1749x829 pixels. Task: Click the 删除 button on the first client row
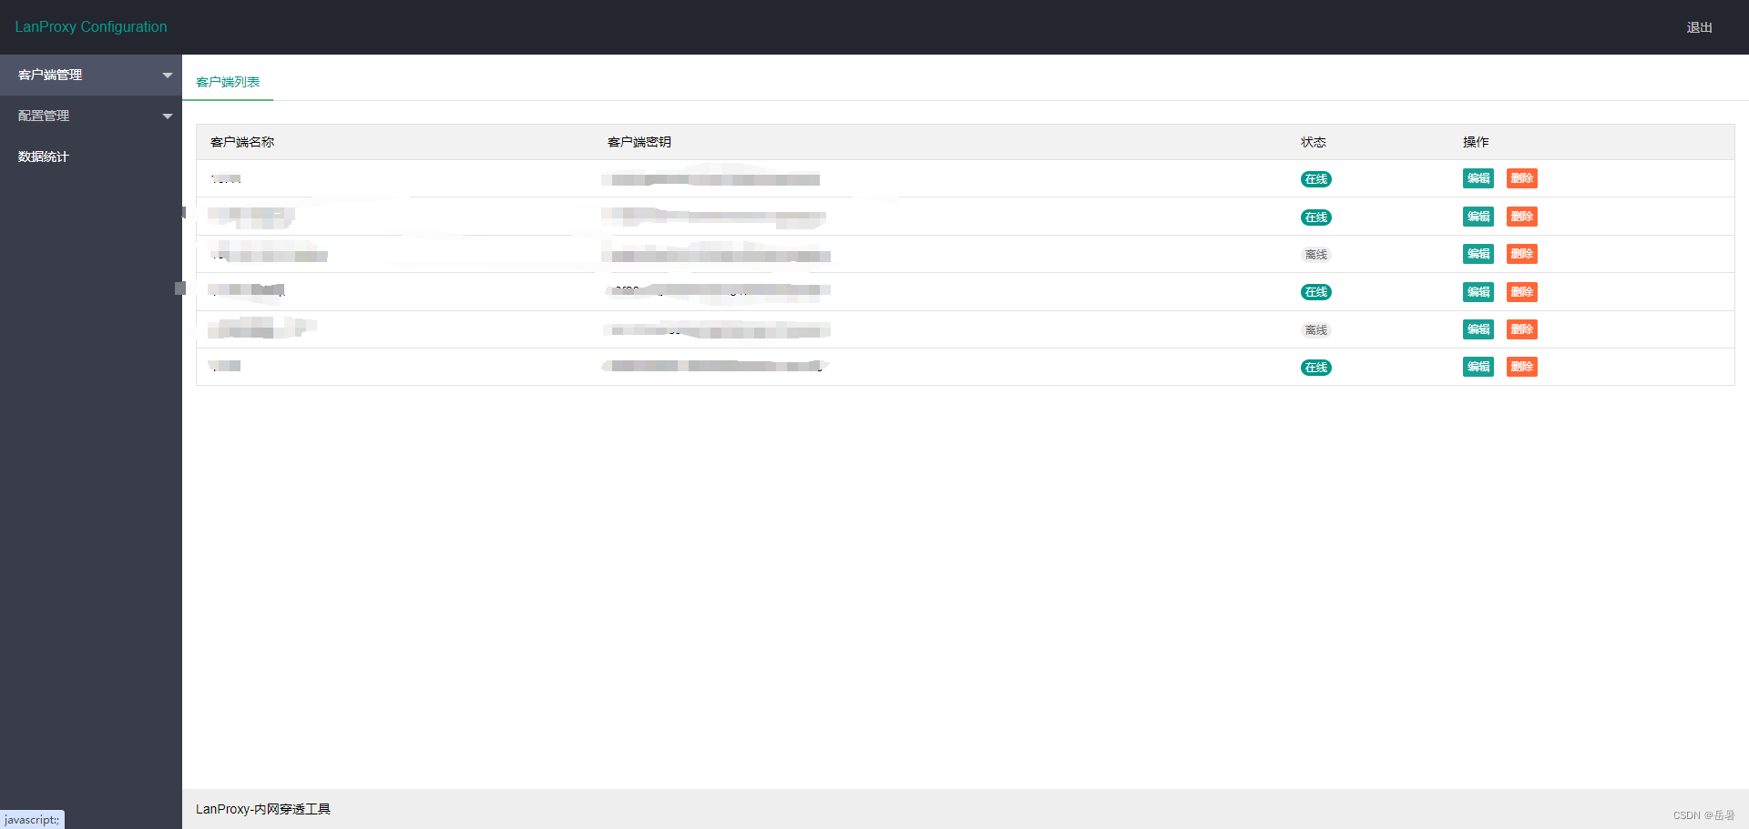tap(1521, 178)
